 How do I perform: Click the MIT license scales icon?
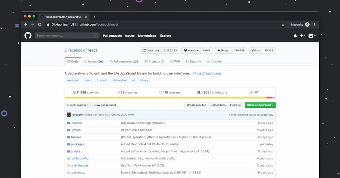pos(251,92)
